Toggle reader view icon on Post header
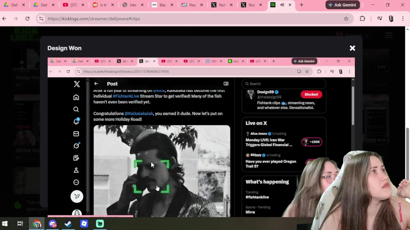This screenshot has width=410, height=230. [226, 84]
